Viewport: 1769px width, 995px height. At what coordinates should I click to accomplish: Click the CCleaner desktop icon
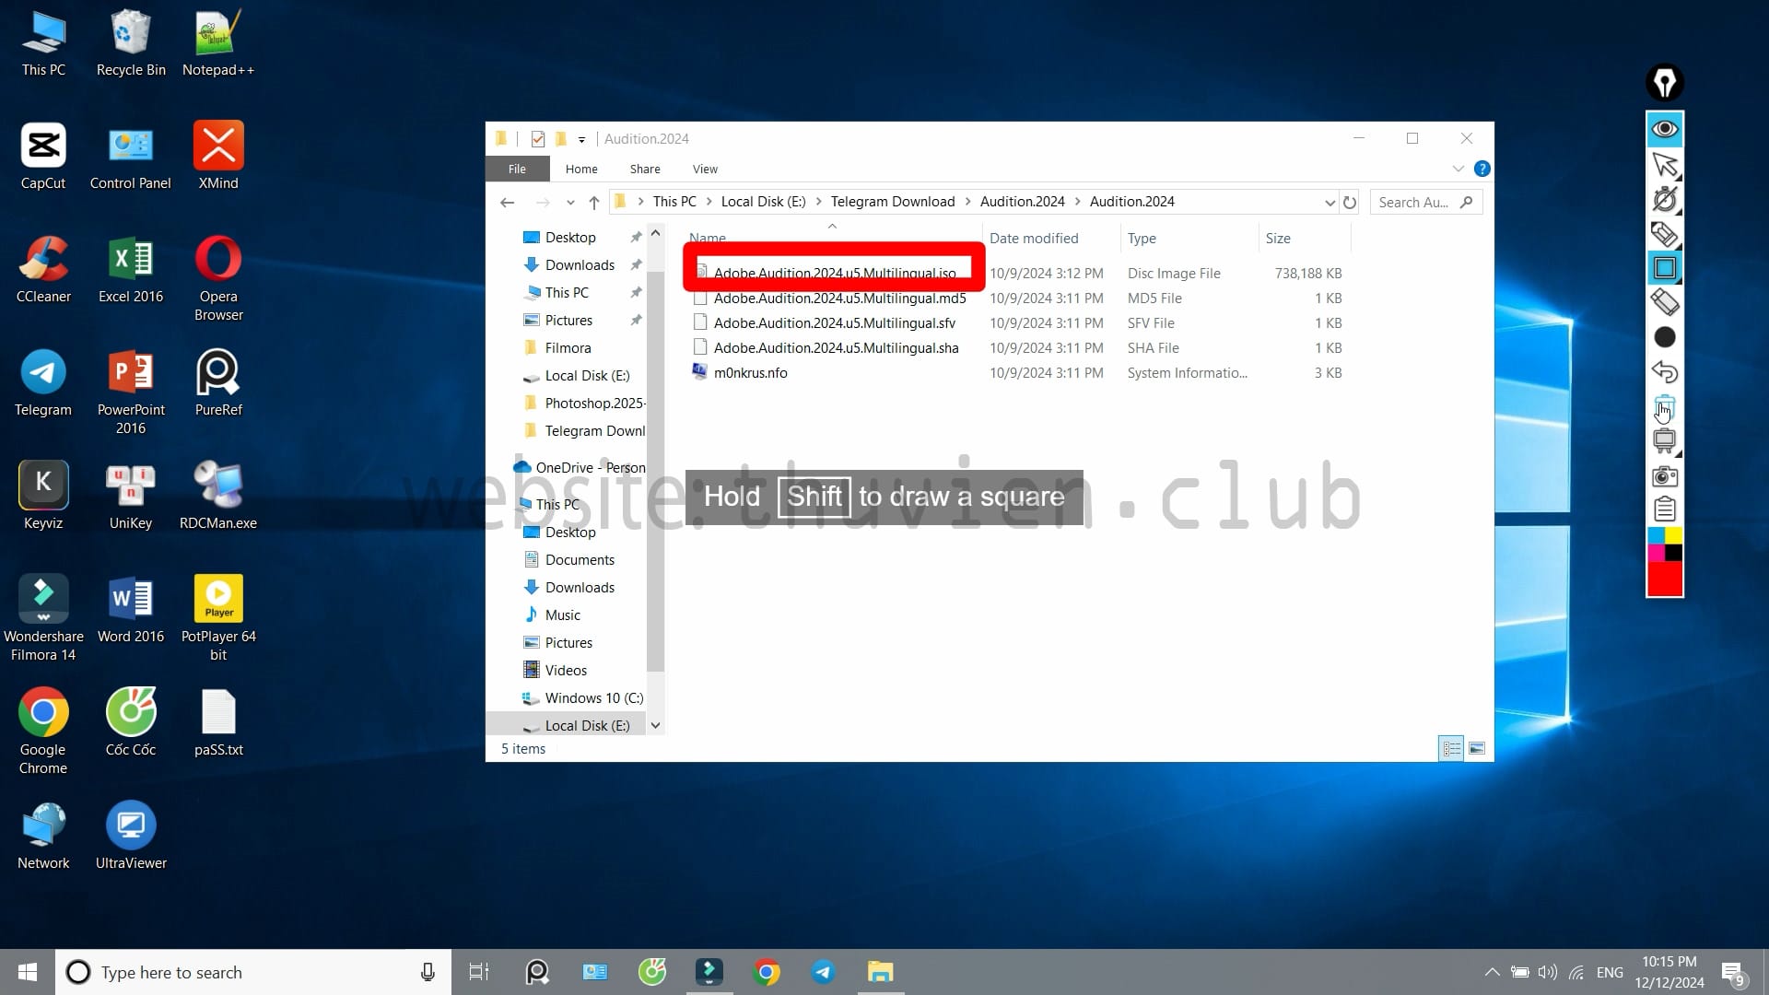tap(43, 269)
